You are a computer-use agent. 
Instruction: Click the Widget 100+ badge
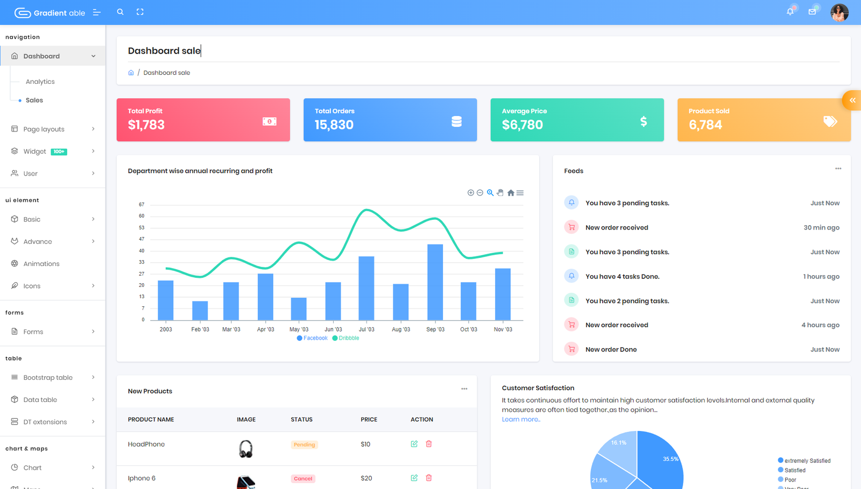[x=59, y=152]
